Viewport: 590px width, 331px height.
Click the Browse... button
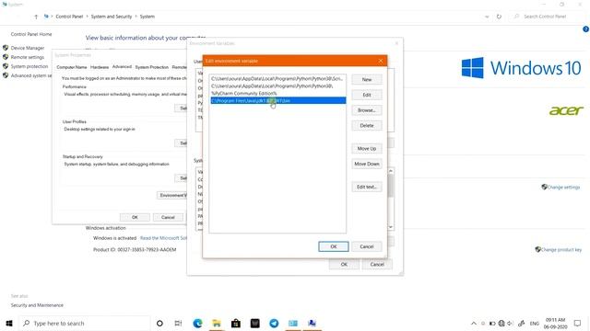(367, 110)
